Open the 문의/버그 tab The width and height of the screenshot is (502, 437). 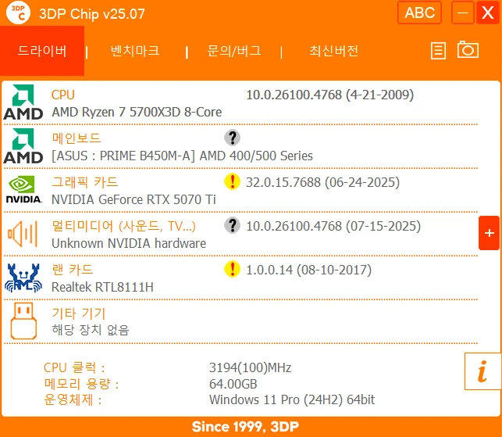tap(234, 51)
